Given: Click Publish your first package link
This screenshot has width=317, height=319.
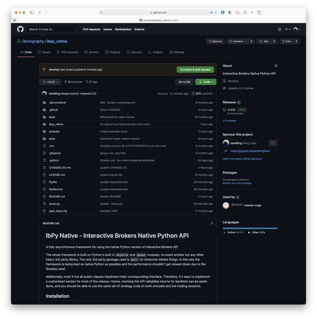Looking at the screenshot, I should pos(237,183).
